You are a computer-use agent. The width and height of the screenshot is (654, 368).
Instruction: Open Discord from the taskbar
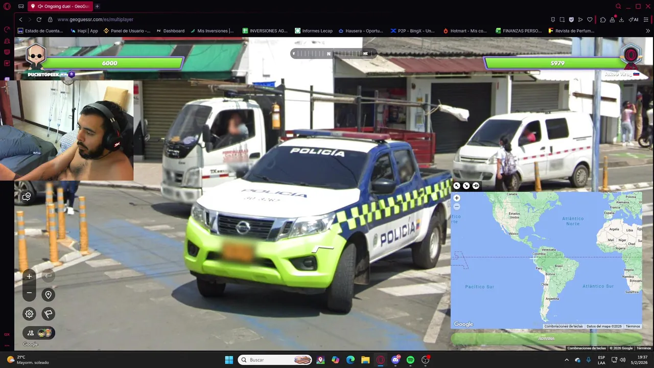pos(395,360)
